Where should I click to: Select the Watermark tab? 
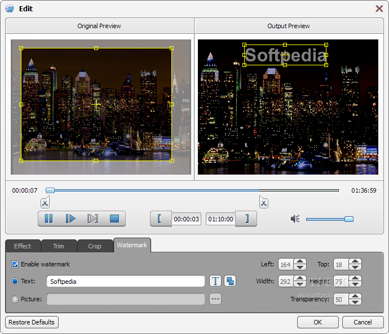click(x=132, y=245)
